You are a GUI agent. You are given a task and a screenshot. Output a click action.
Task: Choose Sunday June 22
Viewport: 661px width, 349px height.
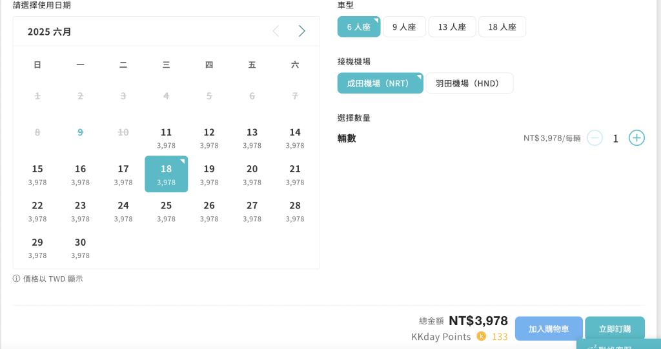coord(37,211)
